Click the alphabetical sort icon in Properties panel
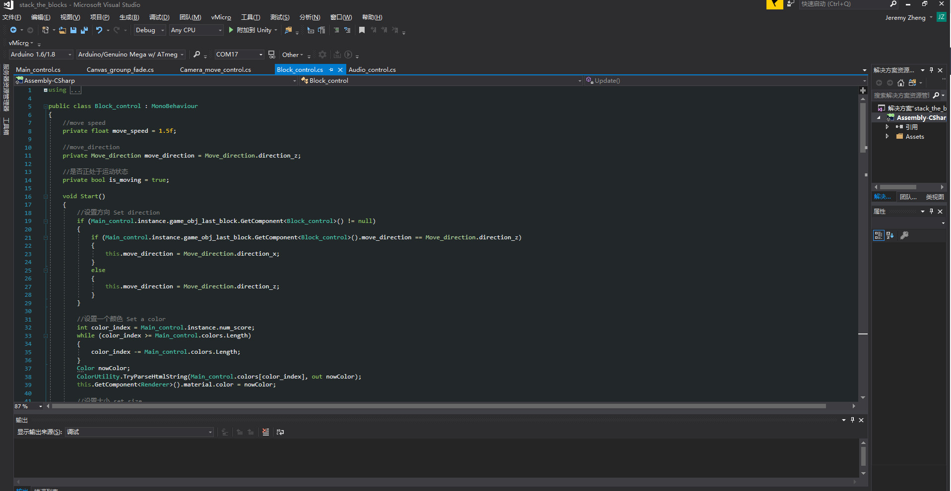Image resolution: width=951 pixels, height=491 pixels. point(890,235)
